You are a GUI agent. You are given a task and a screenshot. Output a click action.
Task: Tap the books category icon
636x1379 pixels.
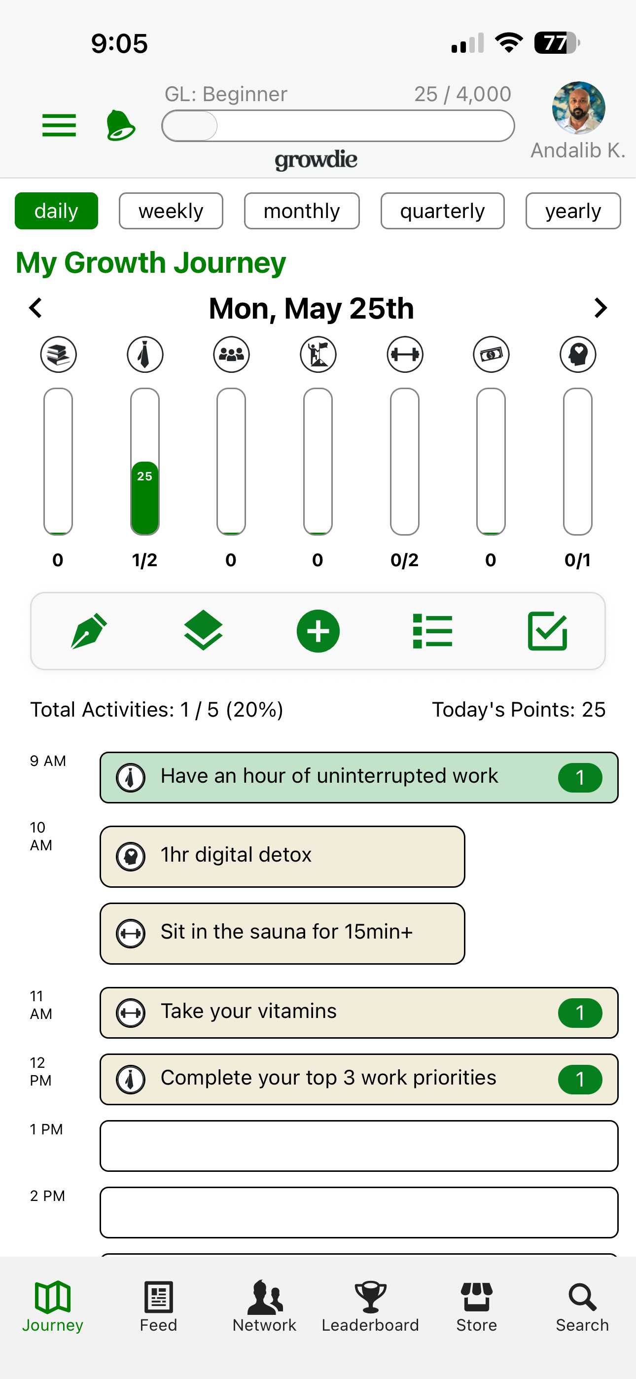coord(58,355)
